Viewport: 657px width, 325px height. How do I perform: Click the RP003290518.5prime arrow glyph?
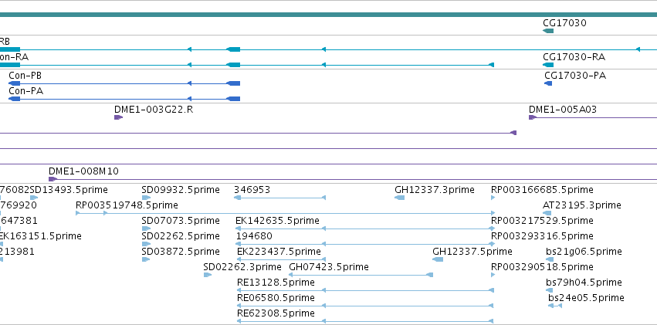(493, 275)
